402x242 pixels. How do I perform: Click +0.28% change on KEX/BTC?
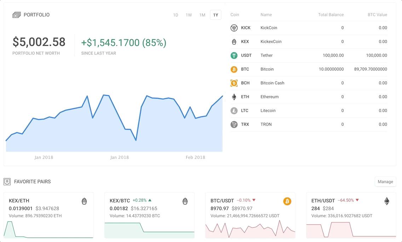[x=139, y=200]
